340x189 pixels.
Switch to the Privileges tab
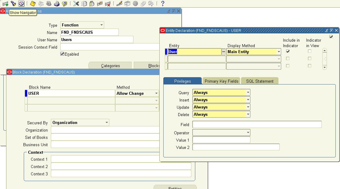click(182, 81)
